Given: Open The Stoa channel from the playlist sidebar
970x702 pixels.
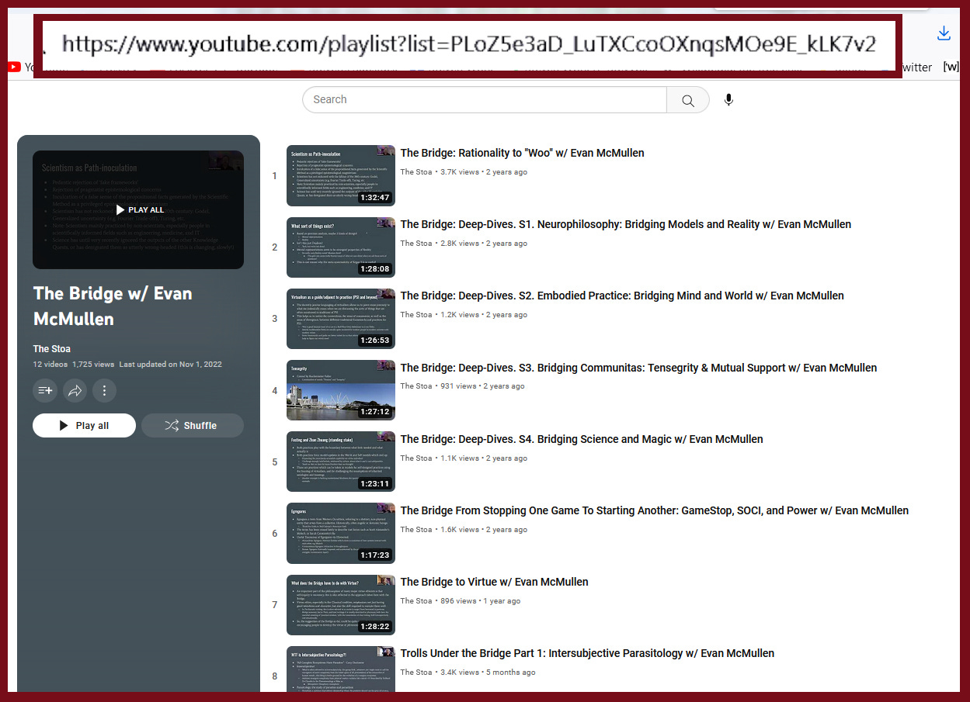Looking at the screenshot, I should 51,349.
